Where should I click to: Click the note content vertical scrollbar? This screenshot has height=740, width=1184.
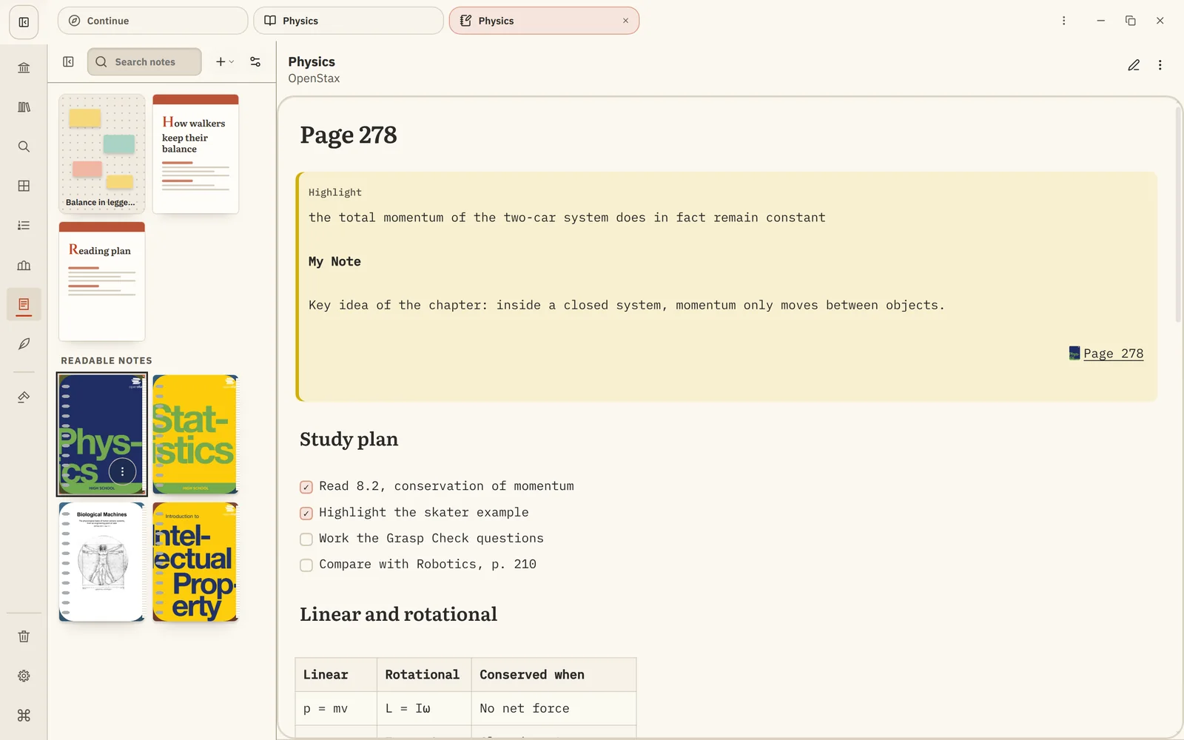1178,215
